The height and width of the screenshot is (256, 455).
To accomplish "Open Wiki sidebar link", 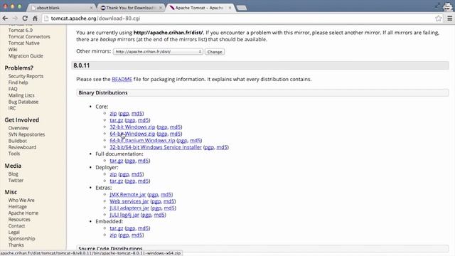I will point(13,49).
